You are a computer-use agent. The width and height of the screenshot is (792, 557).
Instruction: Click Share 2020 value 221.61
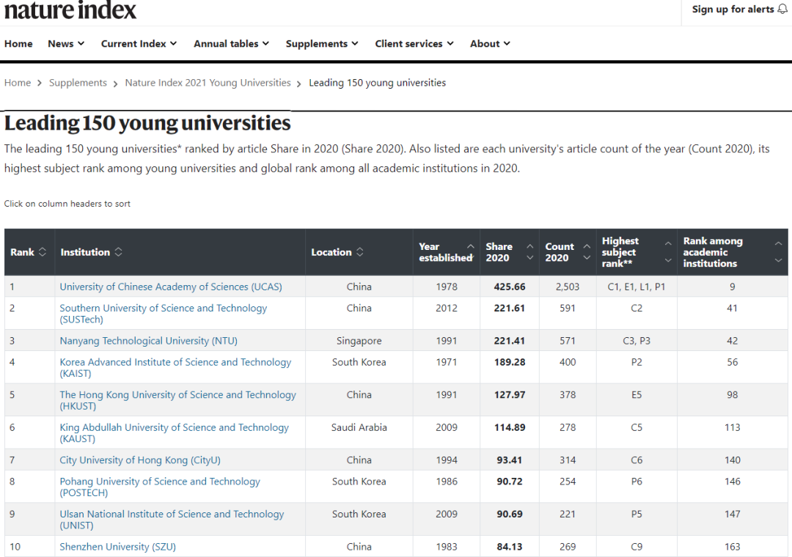coord(509,308)
